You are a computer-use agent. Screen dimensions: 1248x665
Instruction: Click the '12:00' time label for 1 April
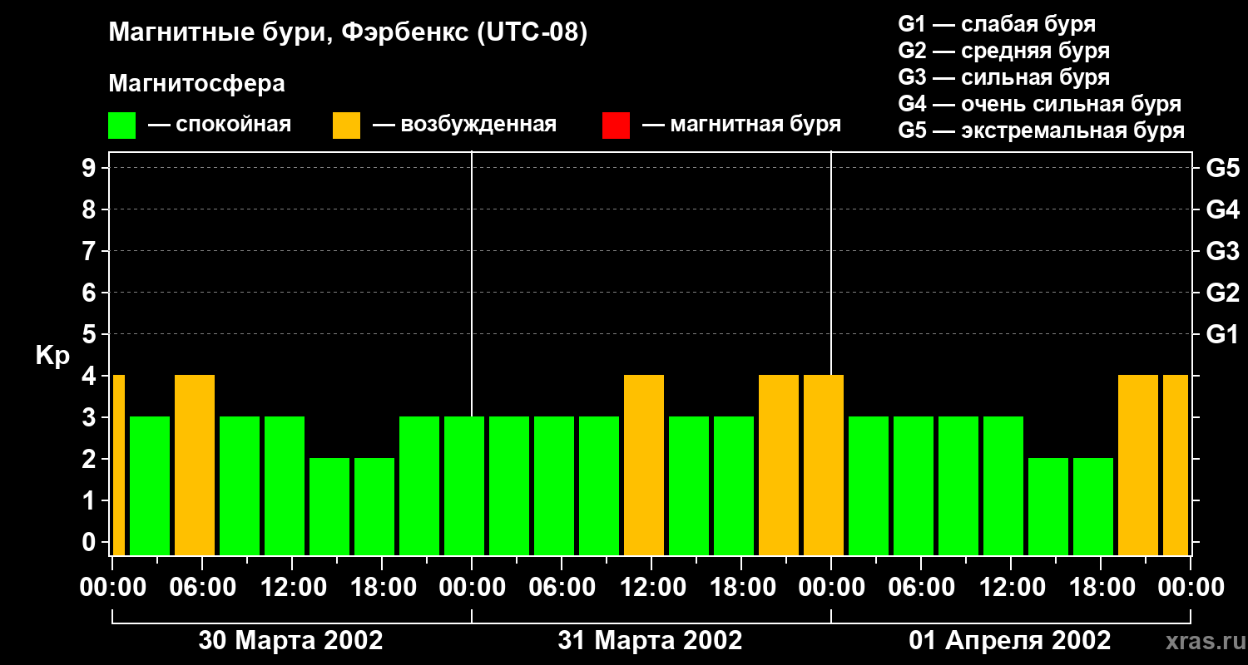click(x=1011, y=588)
